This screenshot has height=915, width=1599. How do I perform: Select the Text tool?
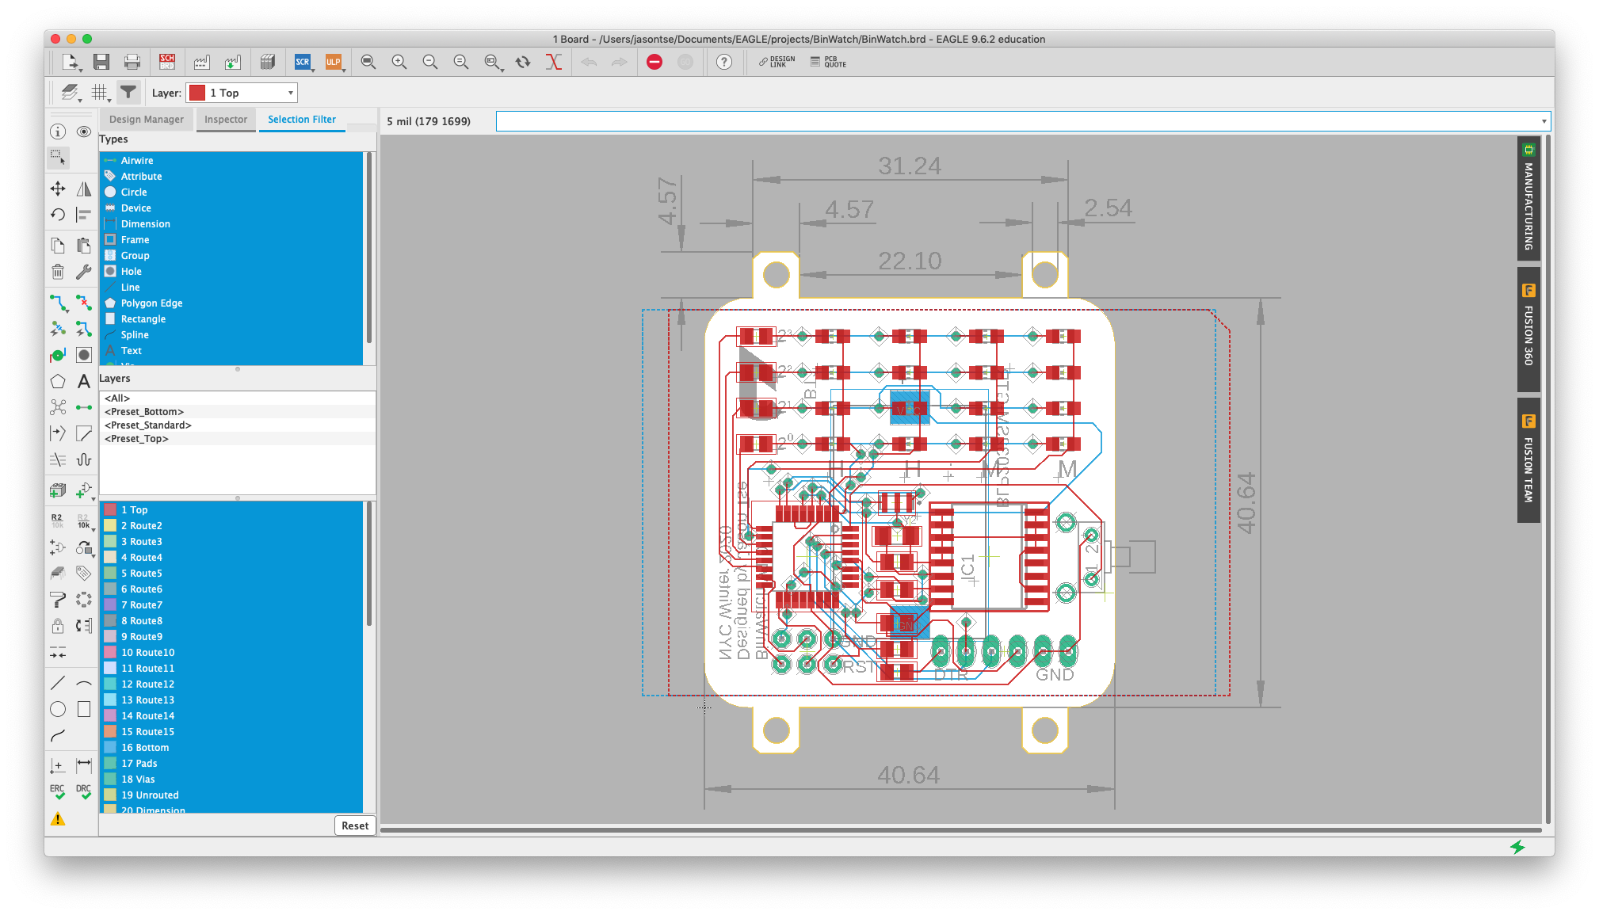pyautogui.click(x=84, y=381)
